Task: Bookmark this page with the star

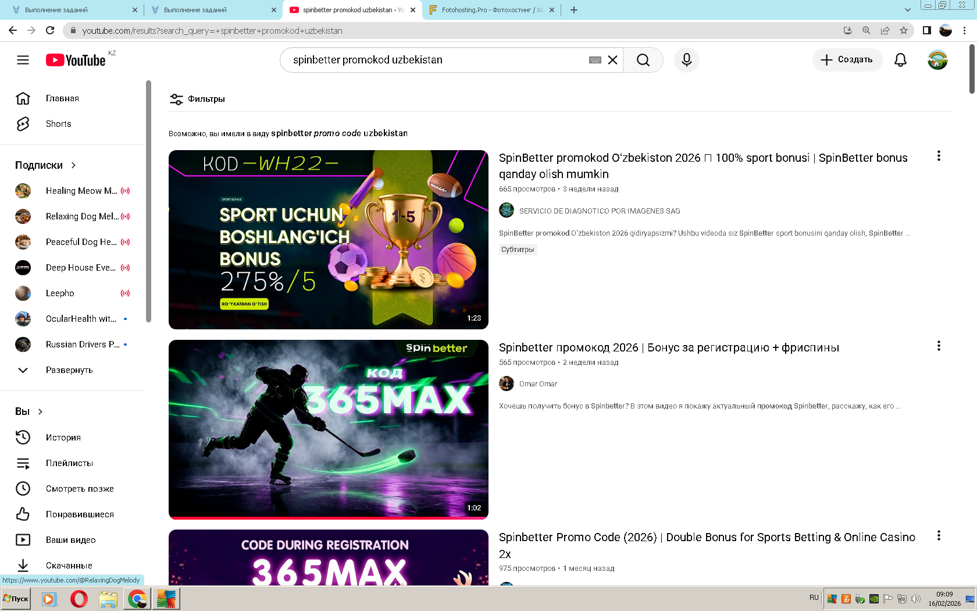Action: coord(903,30)
